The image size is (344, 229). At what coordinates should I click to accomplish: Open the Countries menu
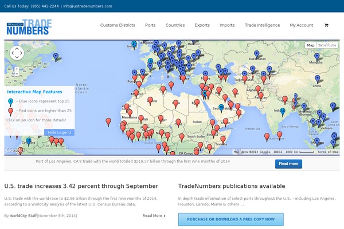coord(175,25)
